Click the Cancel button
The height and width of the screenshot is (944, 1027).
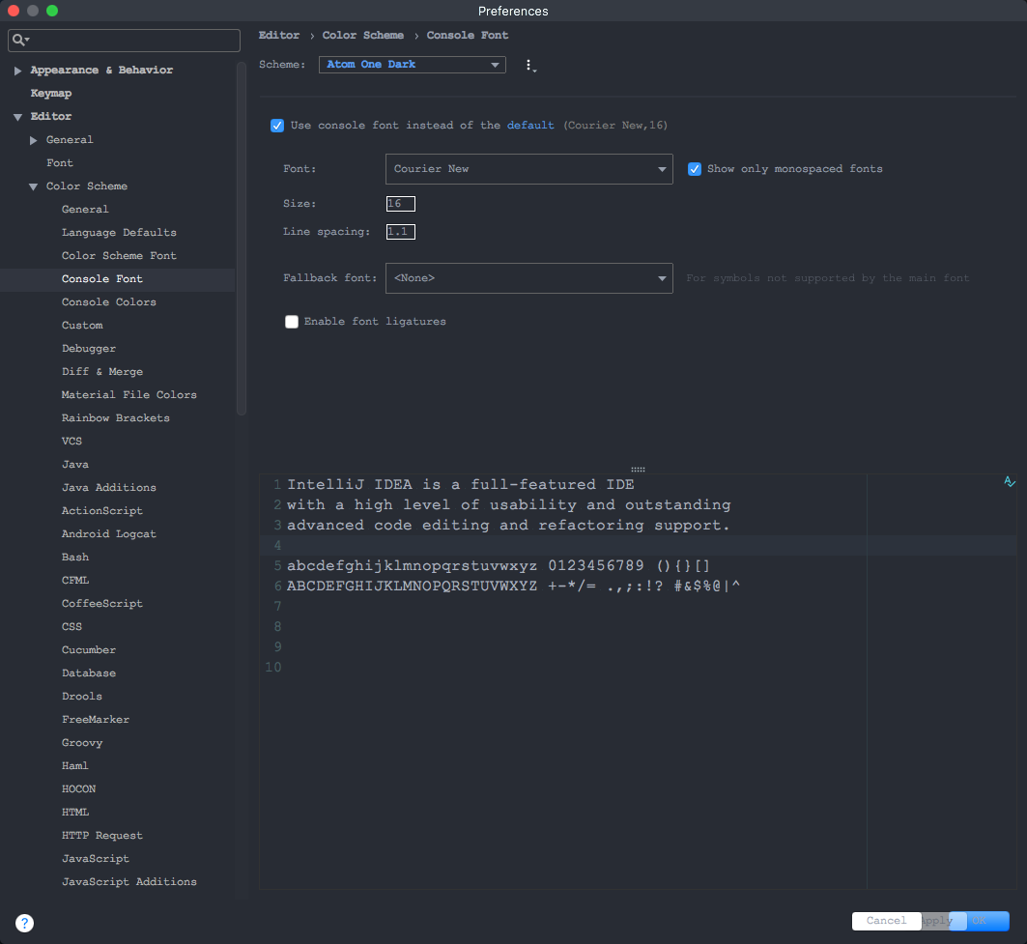886,921
